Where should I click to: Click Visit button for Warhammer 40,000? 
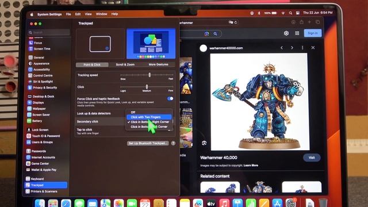(312, 158)
